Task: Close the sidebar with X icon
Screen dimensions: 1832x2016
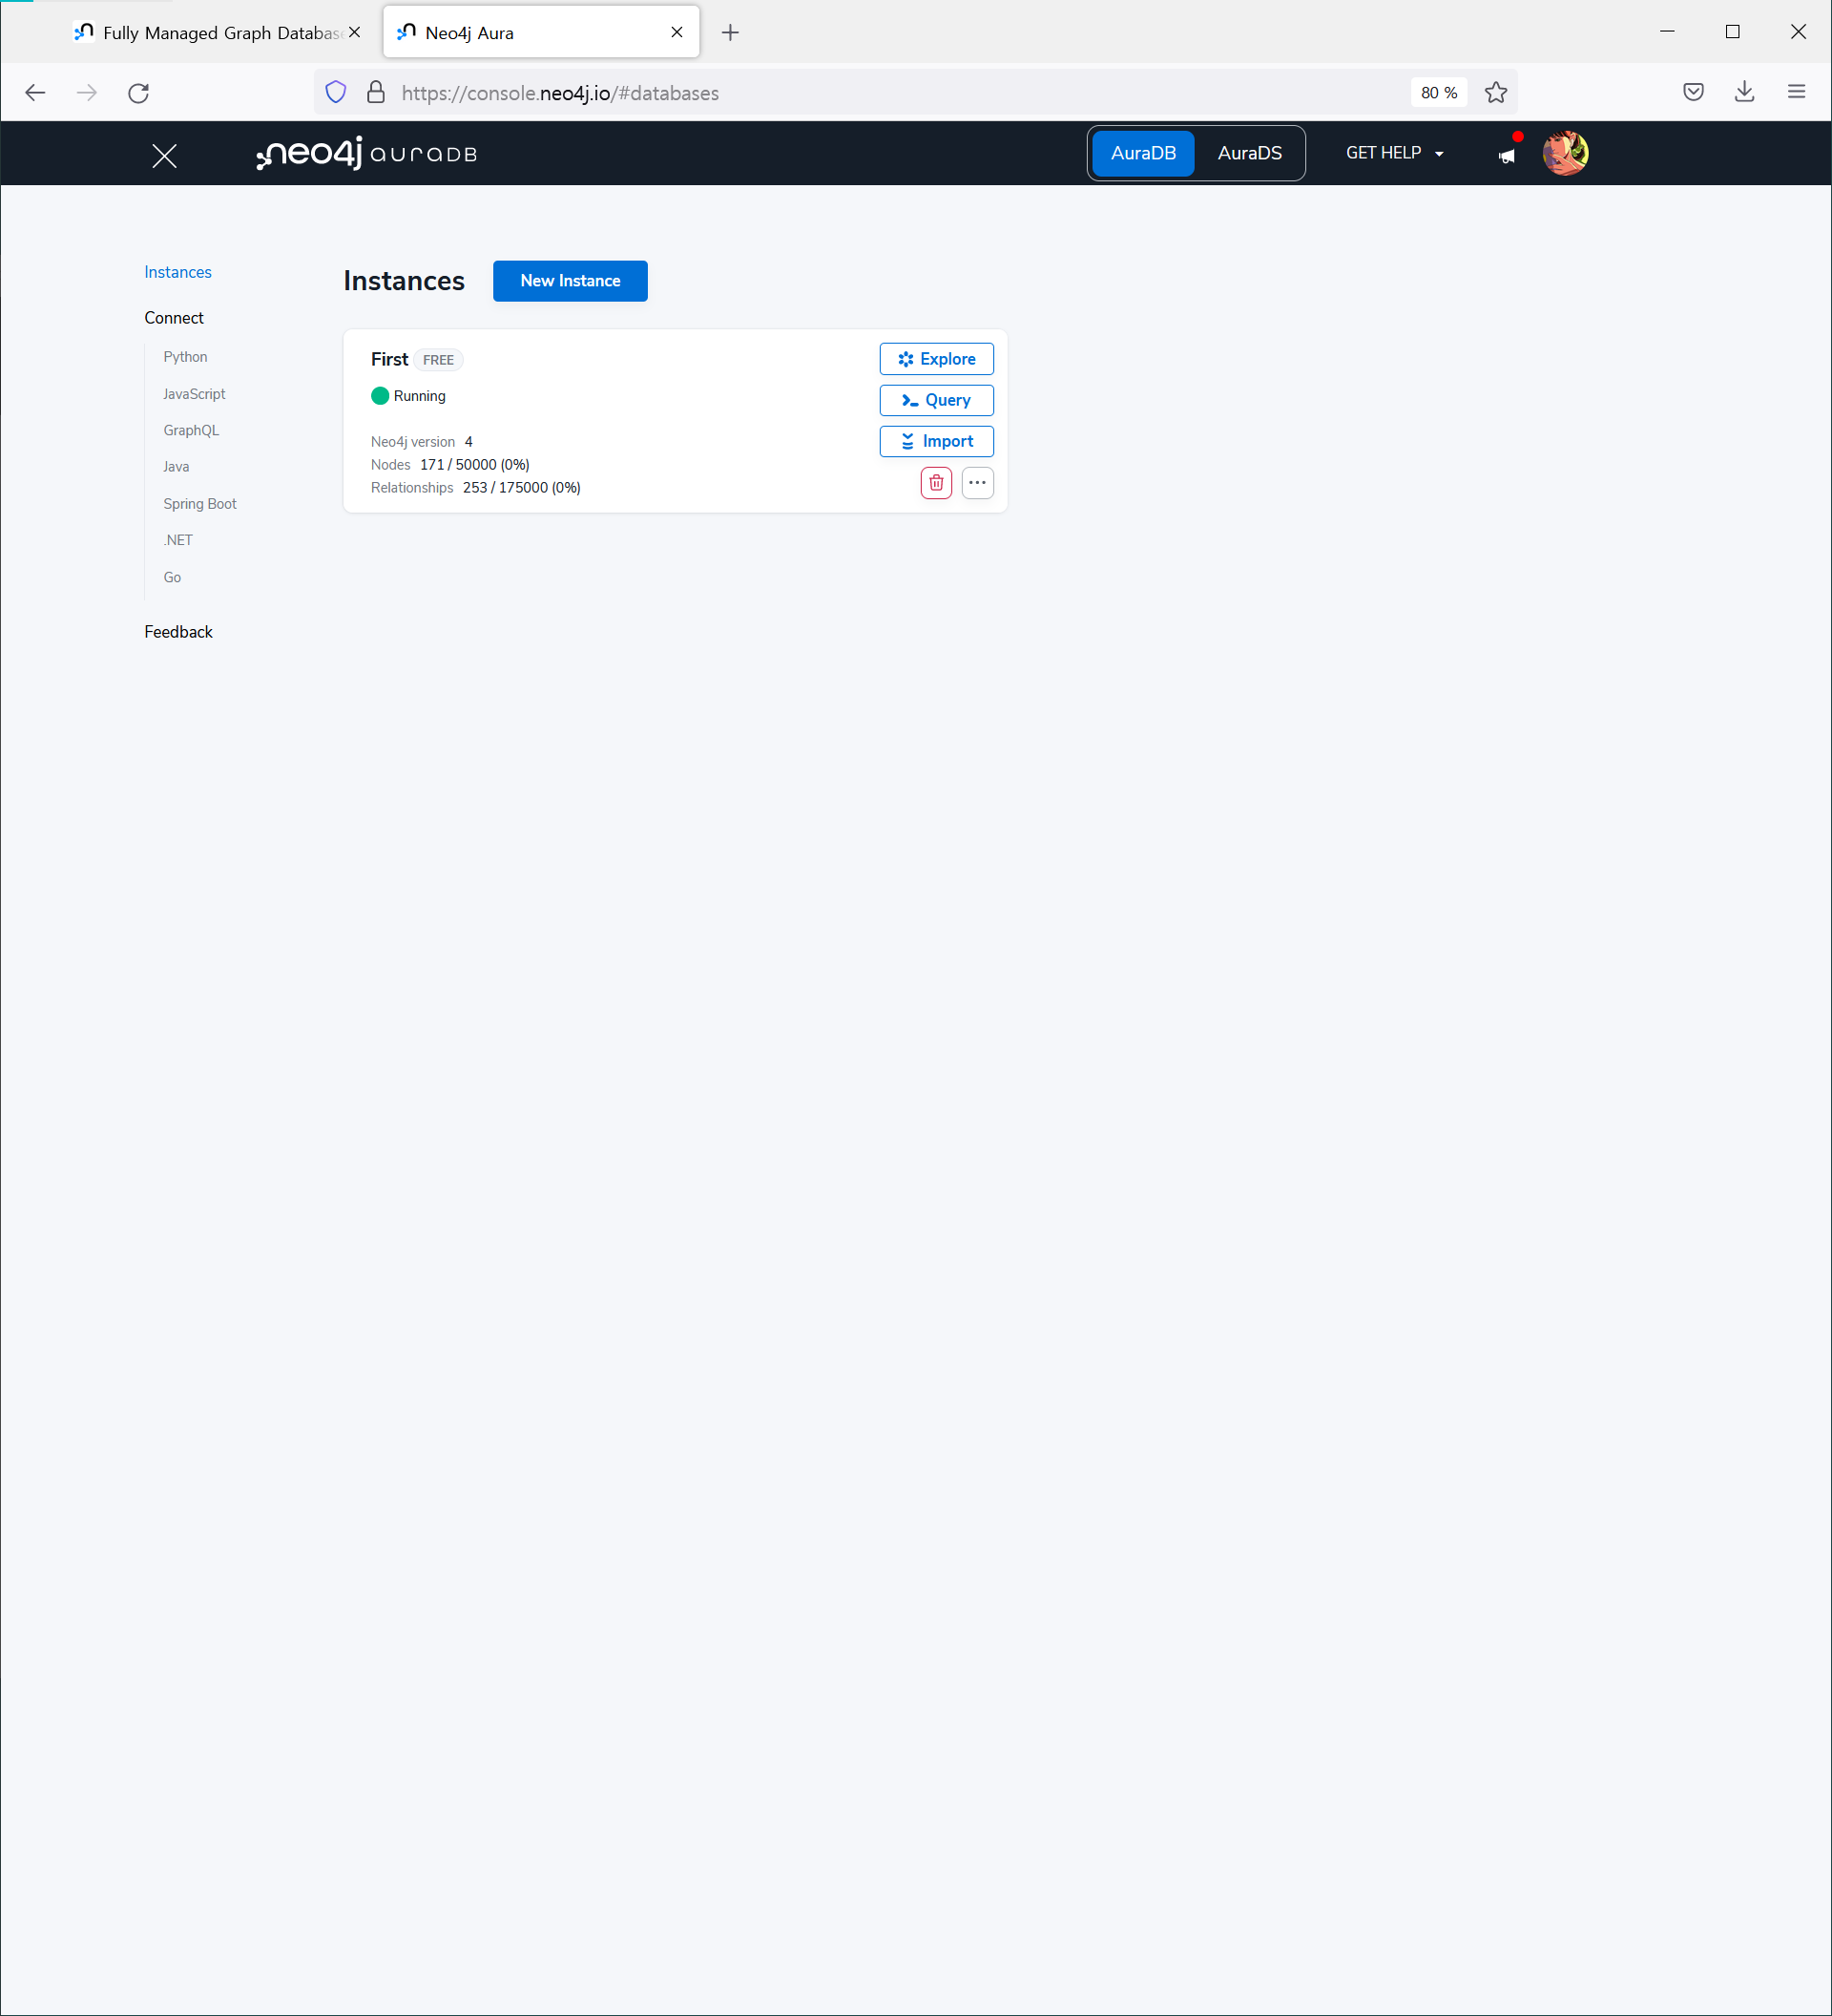Action: pos(165,156)
